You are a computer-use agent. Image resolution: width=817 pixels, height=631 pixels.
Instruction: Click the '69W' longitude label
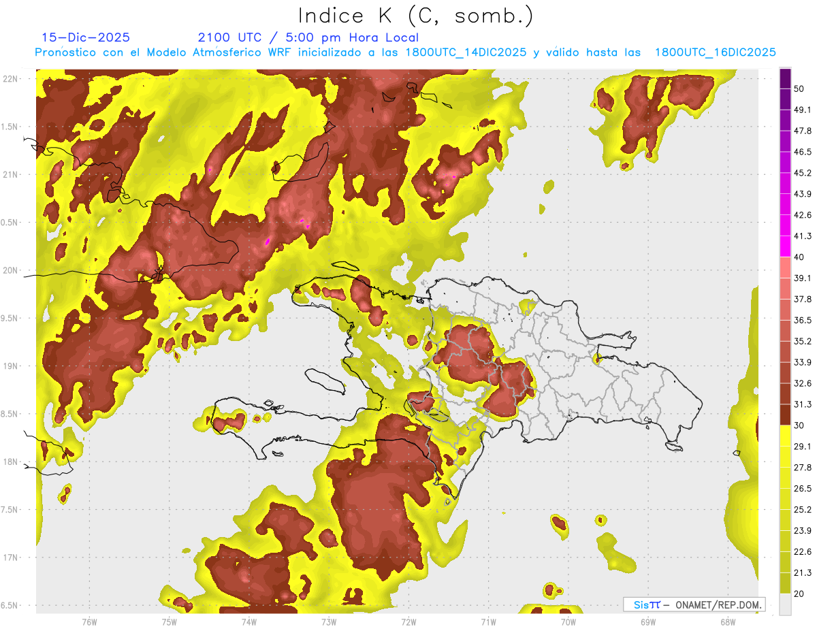click(648, 622)
